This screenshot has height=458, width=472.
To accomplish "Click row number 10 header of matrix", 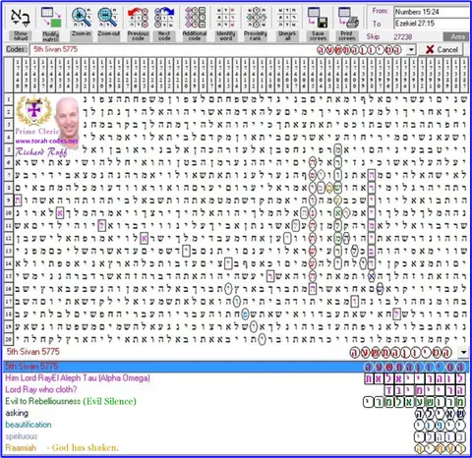I will [x=9, y=213].
